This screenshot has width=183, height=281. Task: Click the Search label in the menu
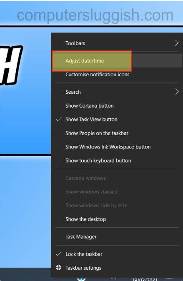(73, 92)
